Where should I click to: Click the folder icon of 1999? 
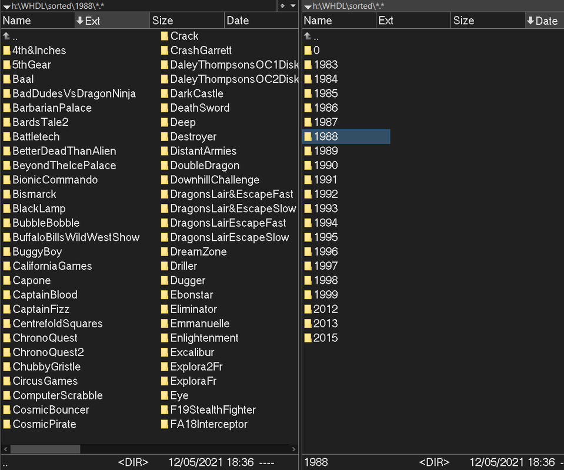tap(308, 295)
